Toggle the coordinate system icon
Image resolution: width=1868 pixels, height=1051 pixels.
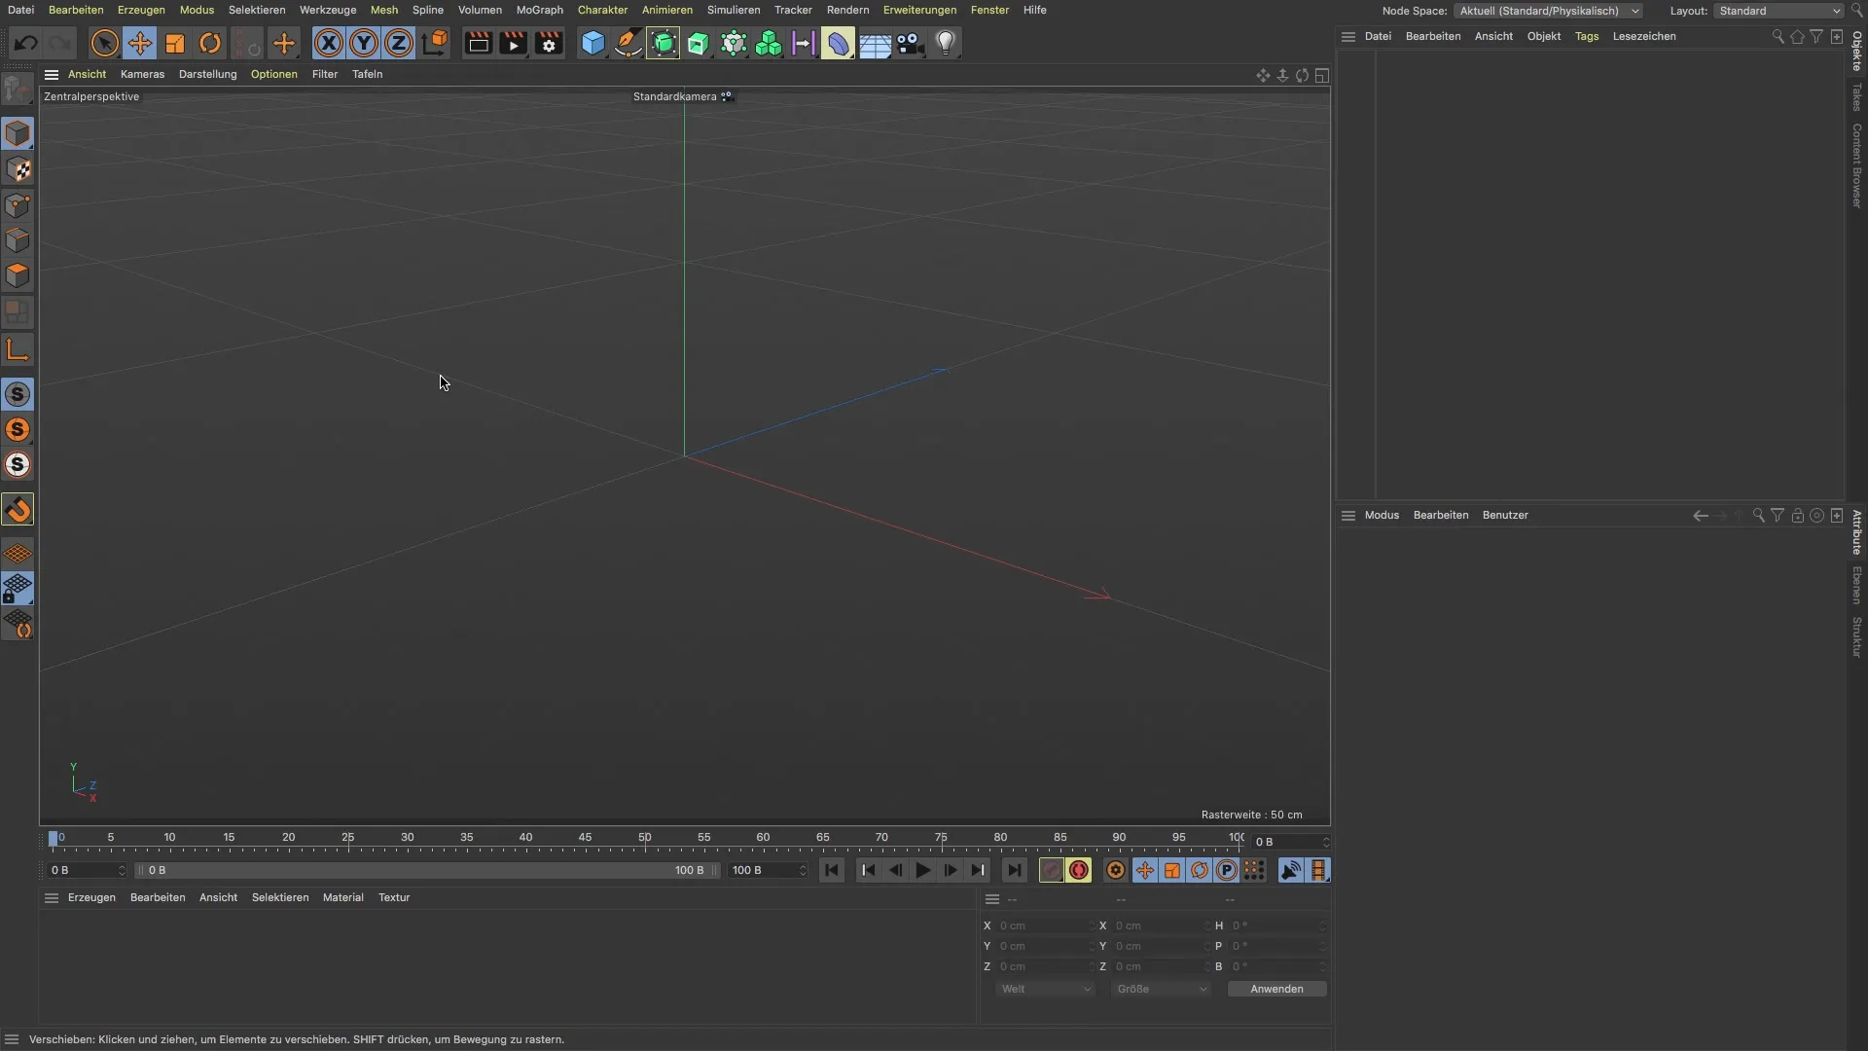tap(435, 44)
